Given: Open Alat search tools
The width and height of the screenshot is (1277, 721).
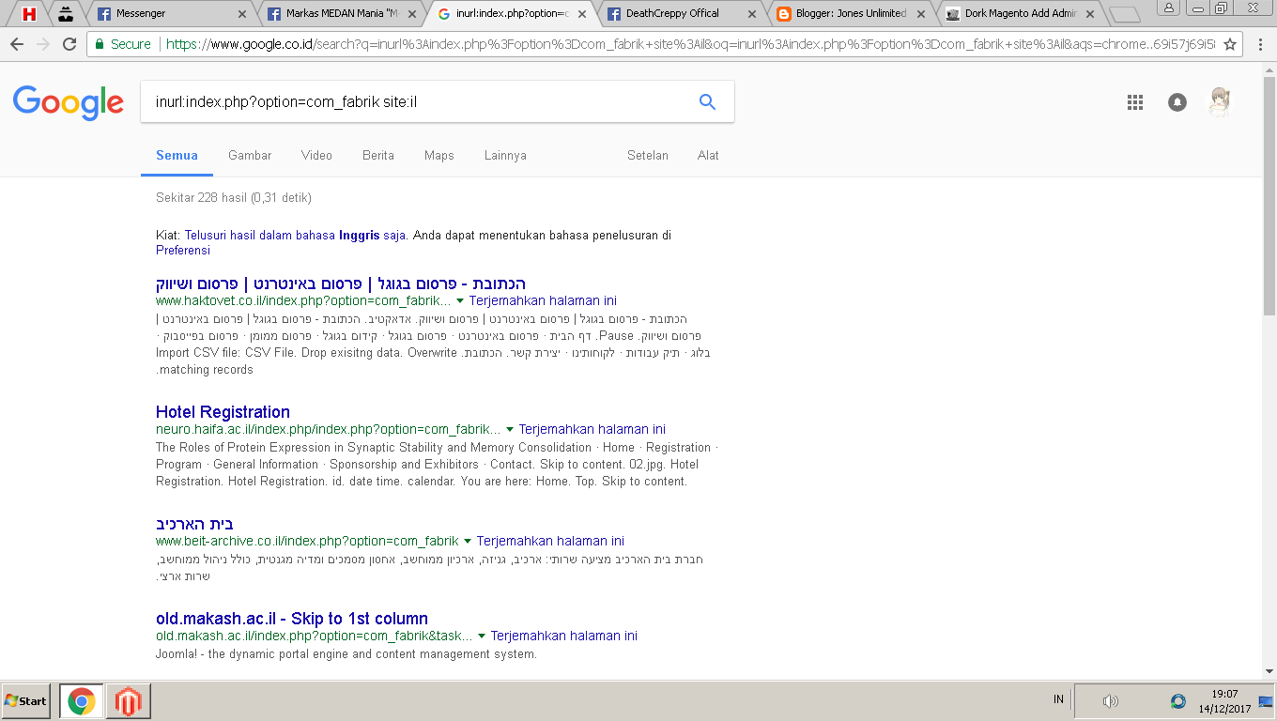Looking at the screenshot, I should [708, 156].
